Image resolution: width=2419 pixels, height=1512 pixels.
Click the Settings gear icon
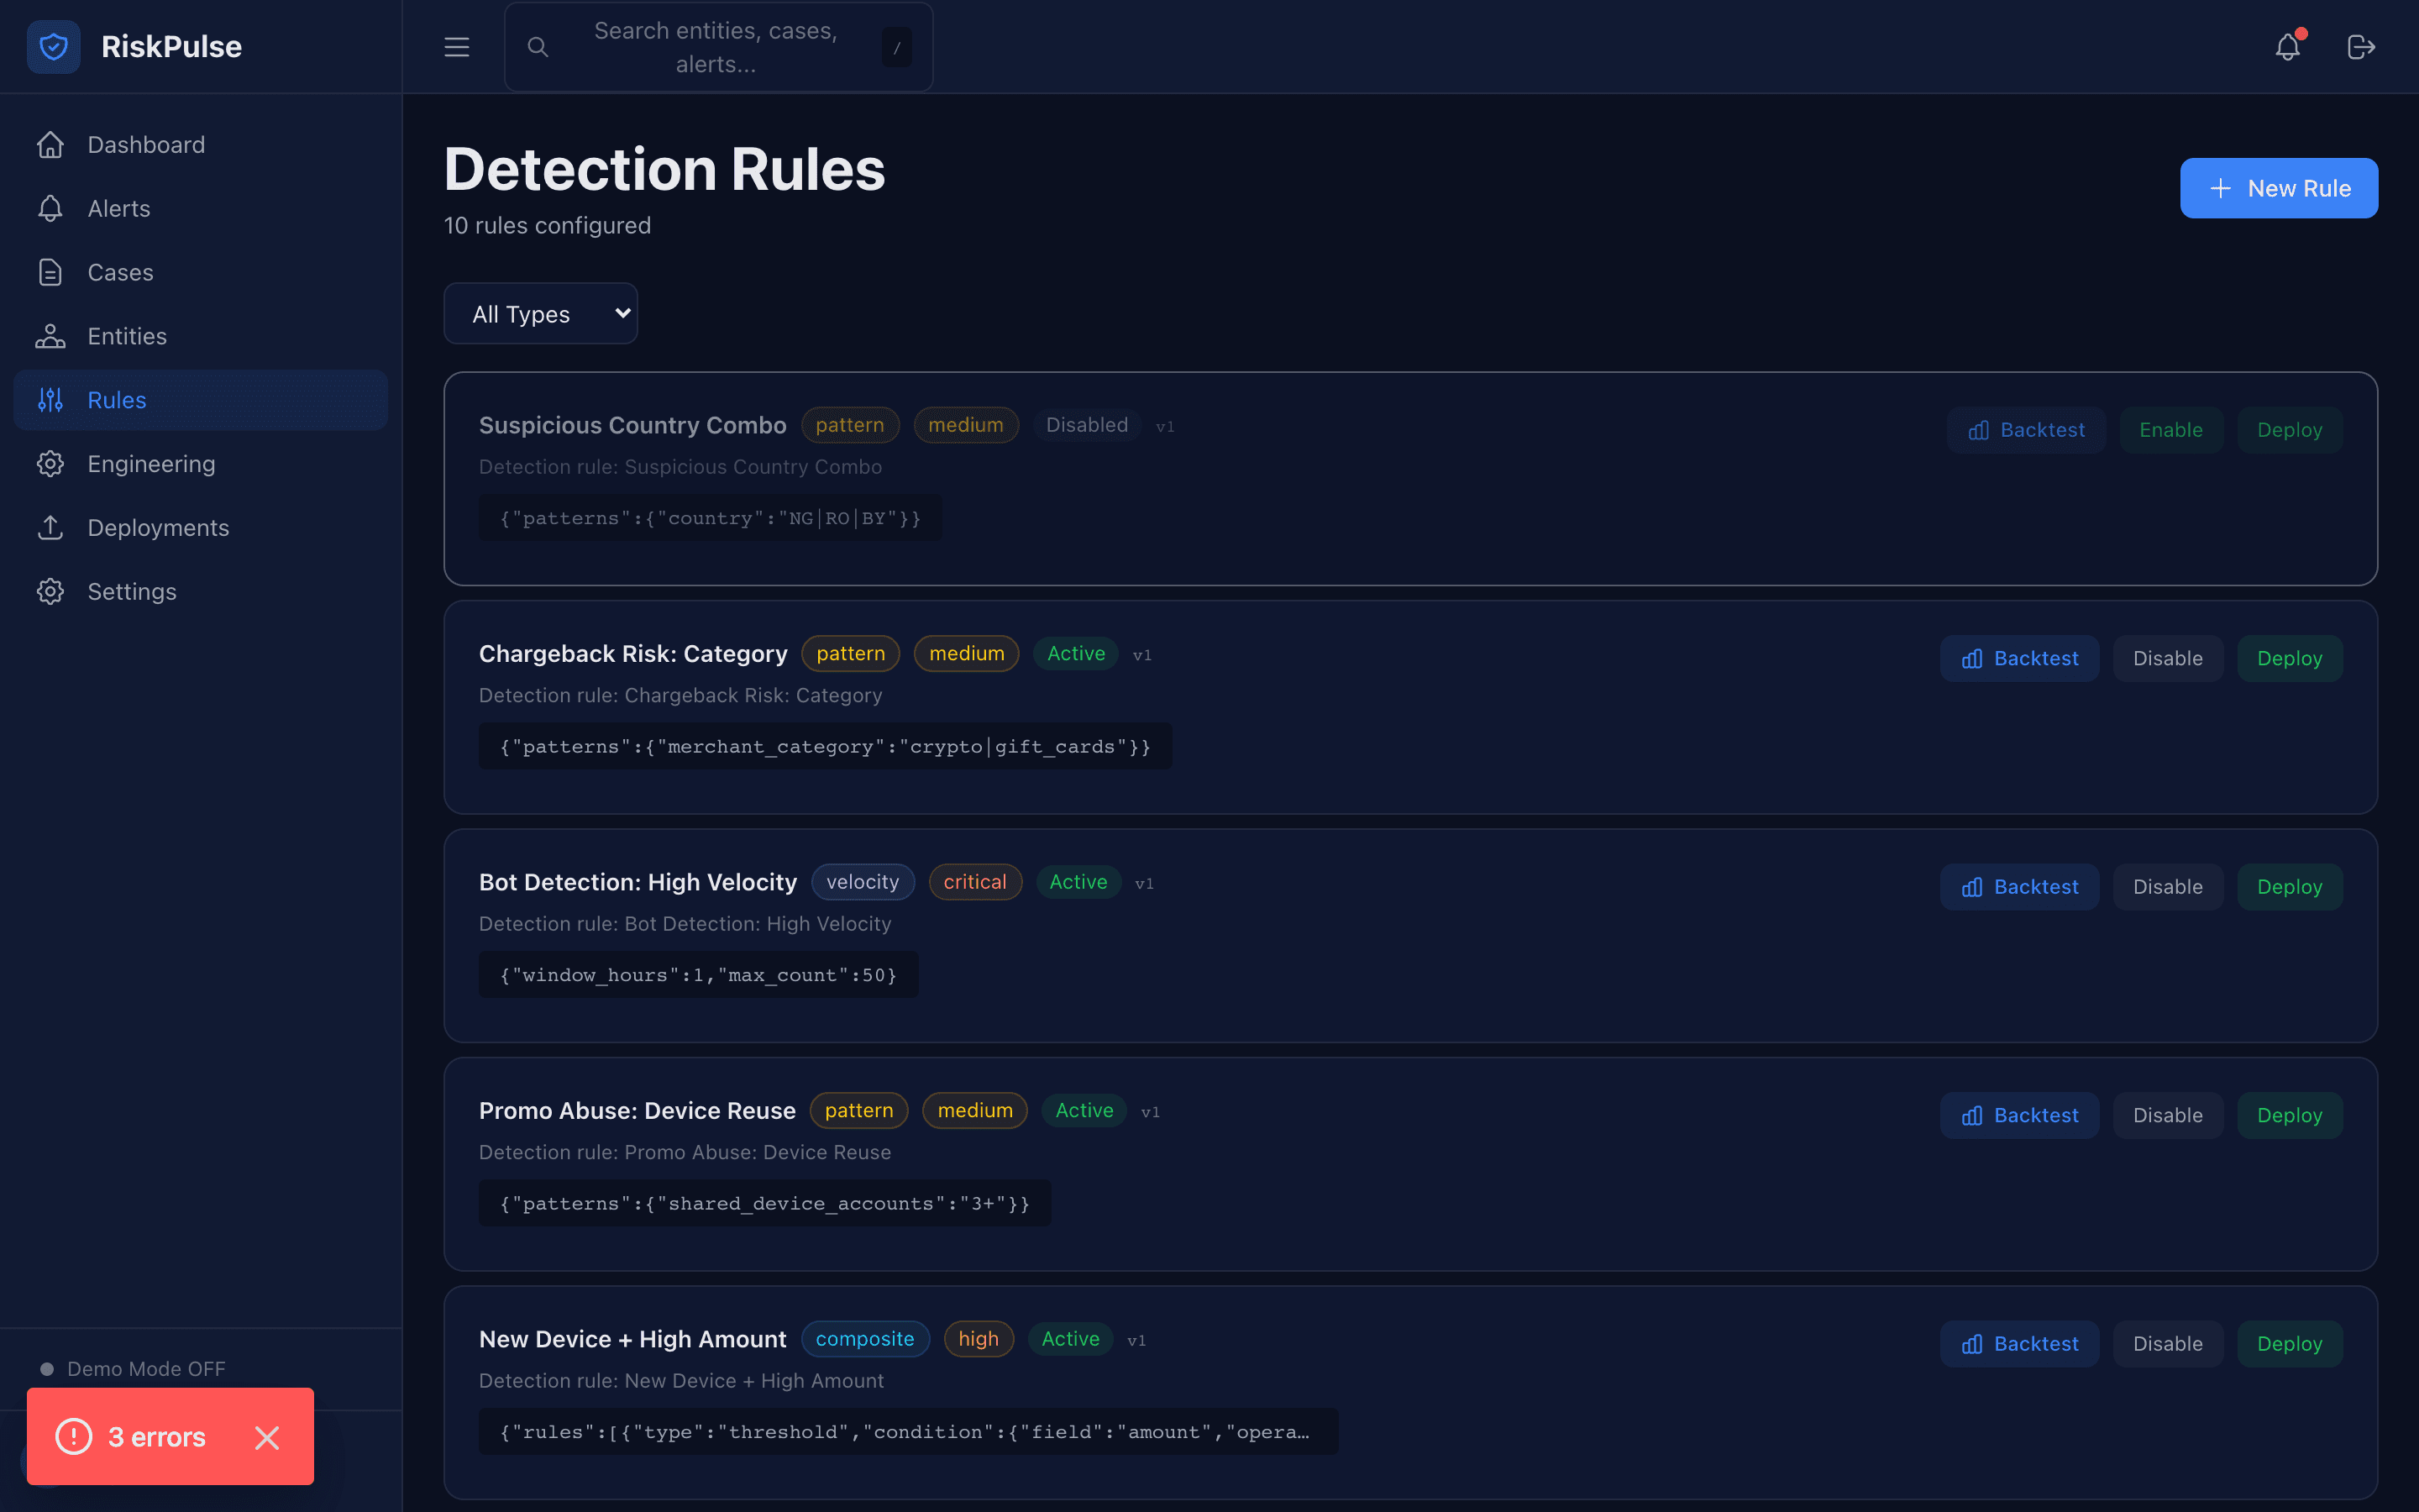pos(51,591)
